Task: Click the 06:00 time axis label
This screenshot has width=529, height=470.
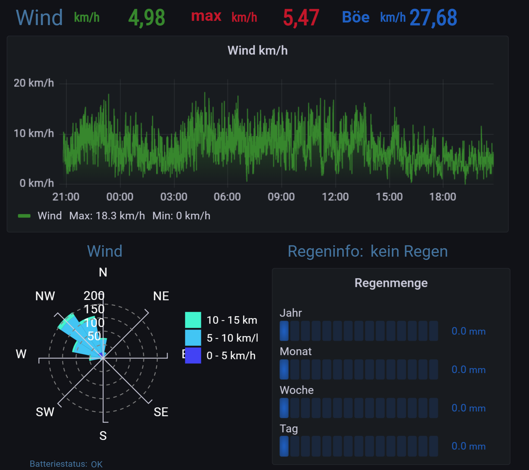Action: coord(227,197)
